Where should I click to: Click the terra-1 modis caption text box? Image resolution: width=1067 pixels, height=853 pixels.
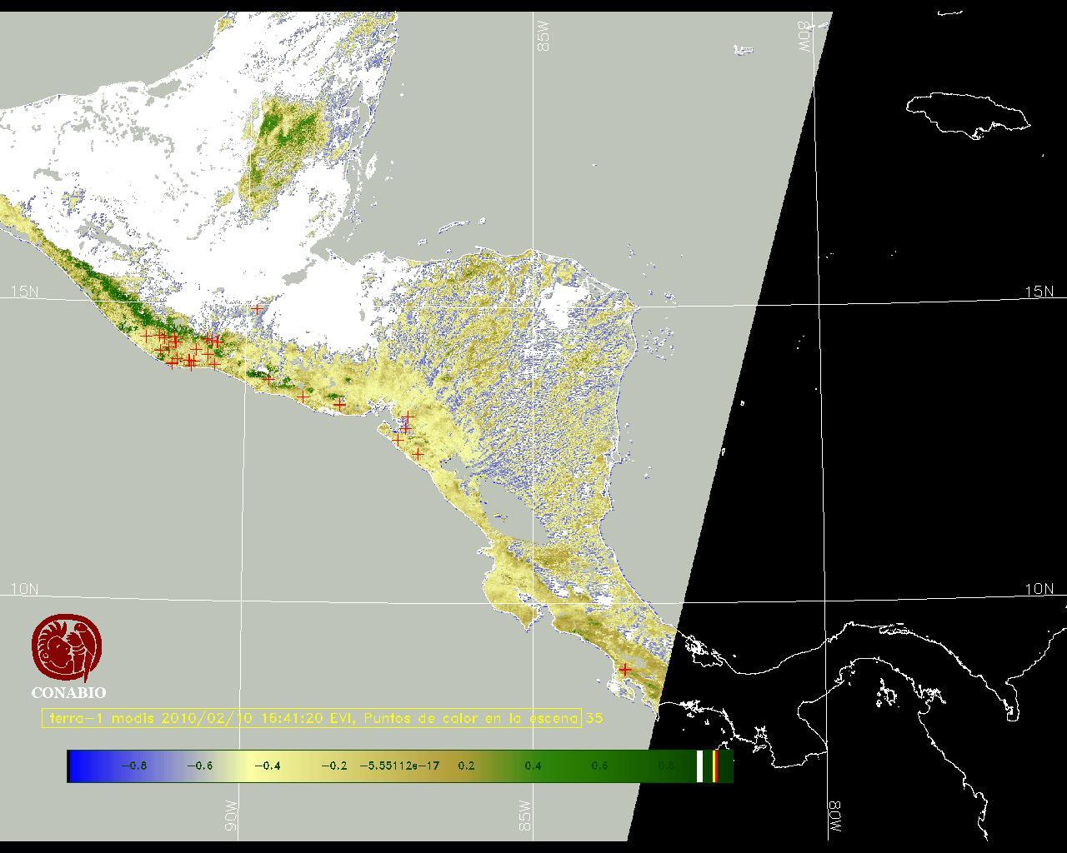click(x=311, y=718)
